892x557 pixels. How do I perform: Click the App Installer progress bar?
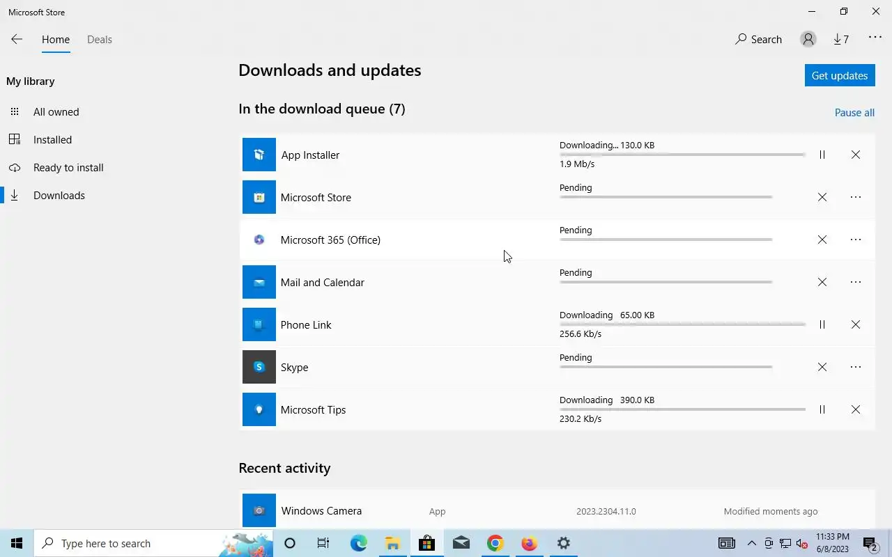(682, 155)
